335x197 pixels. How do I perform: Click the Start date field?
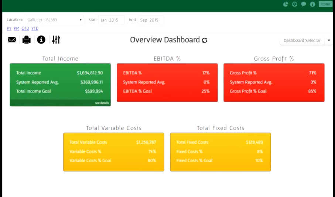(x=111, y=20)
